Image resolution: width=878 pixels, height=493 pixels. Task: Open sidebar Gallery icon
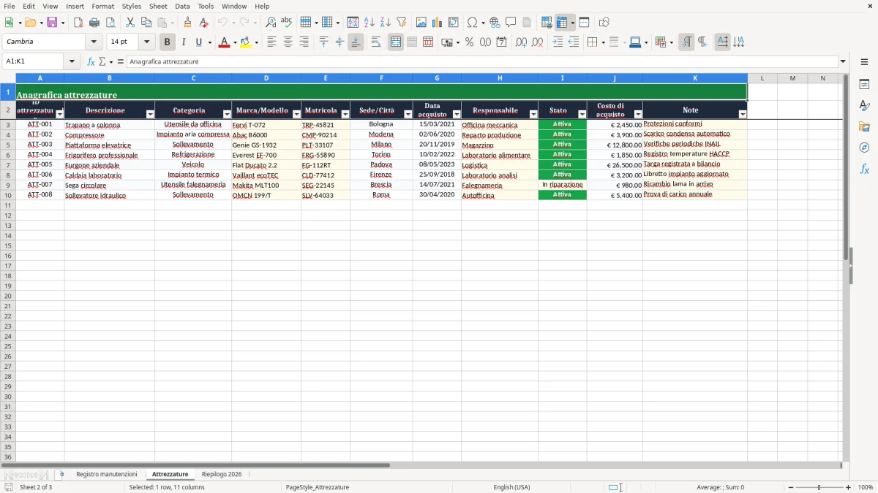pyautogui.click(x=864, y=127)
